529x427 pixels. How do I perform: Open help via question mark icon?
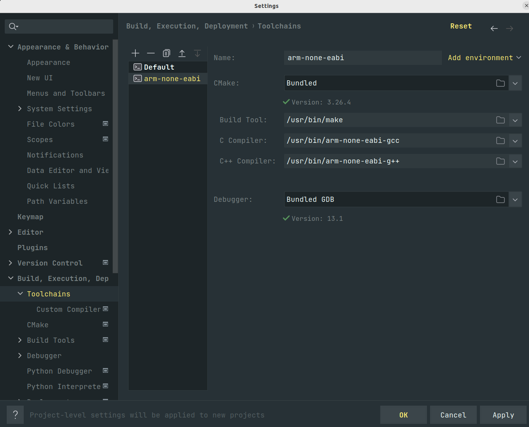[15, 415]
